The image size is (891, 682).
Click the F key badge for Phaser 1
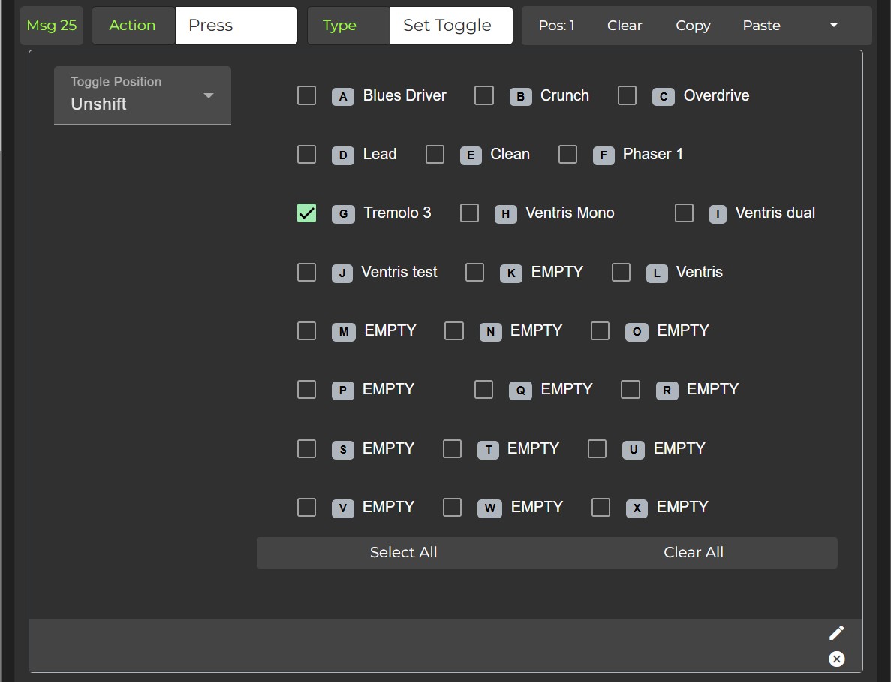coord(604,155)
